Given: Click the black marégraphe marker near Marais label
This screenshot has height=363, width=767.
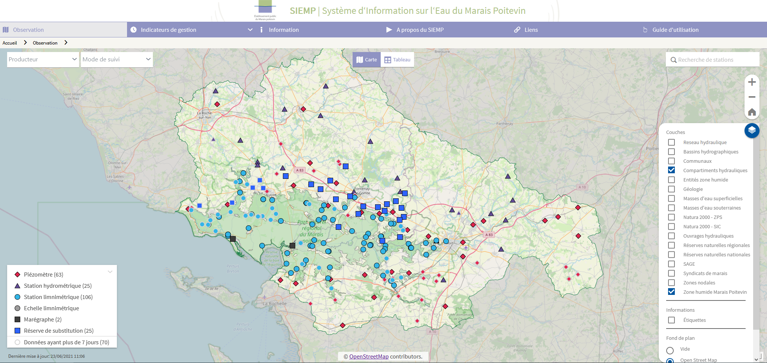Looking at the screenshot, I should click(292, 245).
